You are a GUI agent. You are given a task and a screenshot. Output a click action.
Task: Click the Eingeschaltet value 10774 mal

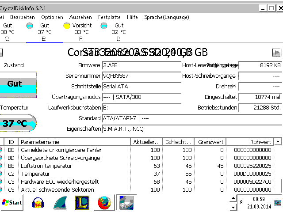(x=260, y=97)
